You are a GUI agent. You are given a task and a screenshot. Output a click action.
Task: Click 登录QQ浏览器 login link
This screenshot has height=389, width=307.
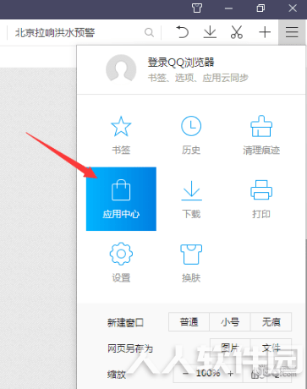point(181,63)
